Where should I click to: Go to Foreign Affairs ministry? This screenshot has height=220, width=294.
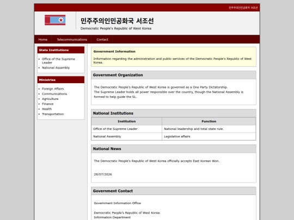click(53, 89)
